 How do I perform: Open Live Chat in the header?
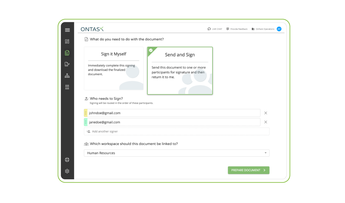(x=215, y=29)
